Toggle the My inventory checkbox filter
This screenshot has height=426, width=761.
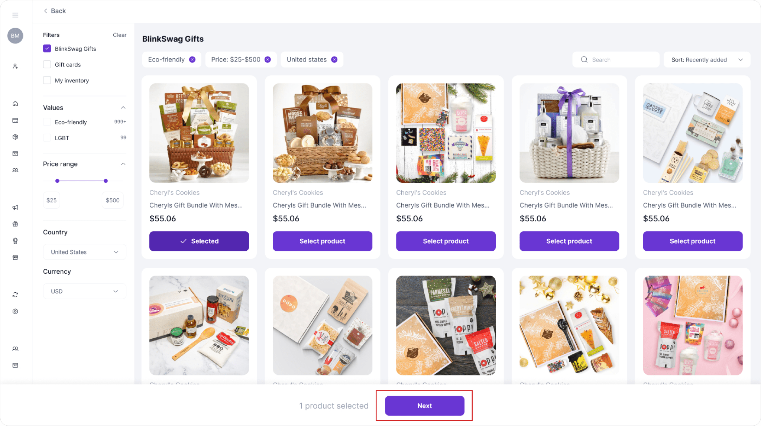[47, 80]
